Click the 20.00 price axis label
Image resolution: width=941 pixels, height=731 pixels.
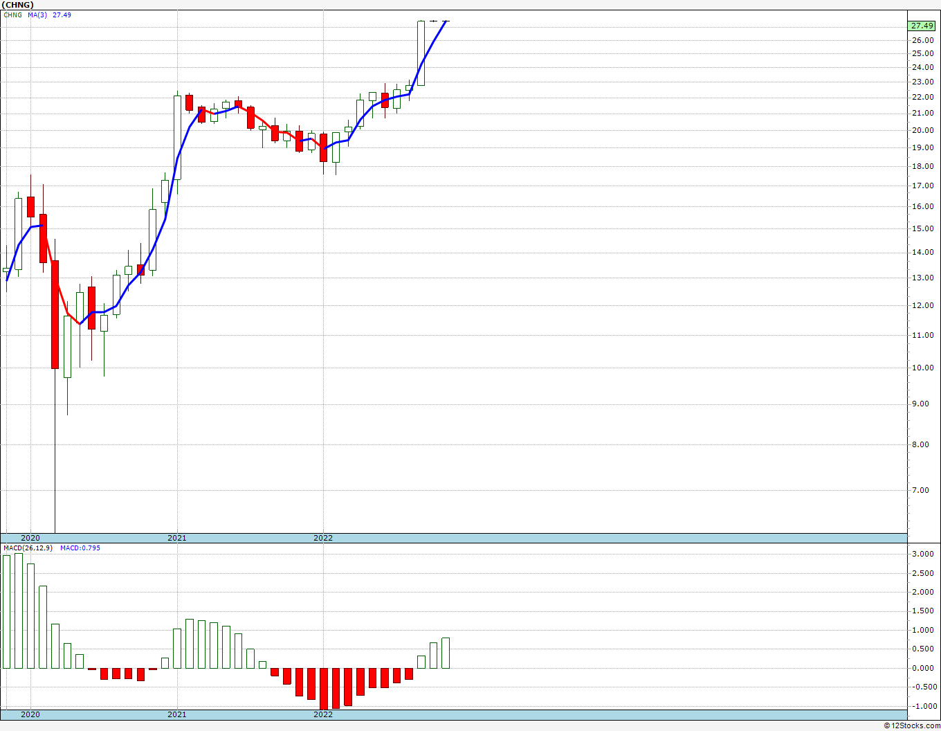point(922,131)
